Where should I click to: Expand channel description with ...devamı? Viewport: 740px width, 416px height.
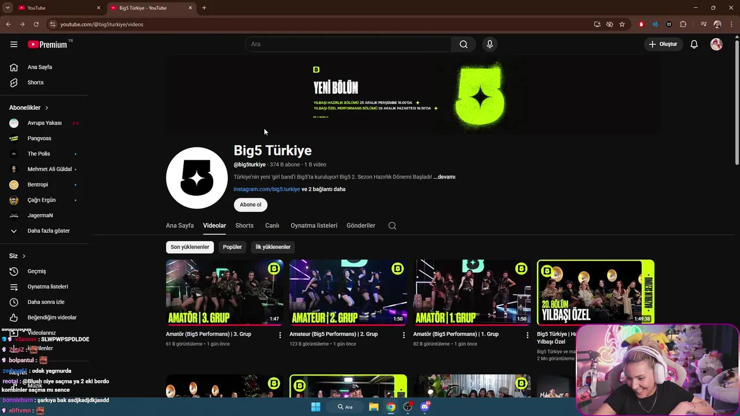pos(445,177)
